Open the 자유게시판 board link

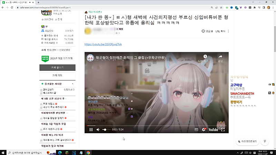(95, 12)
